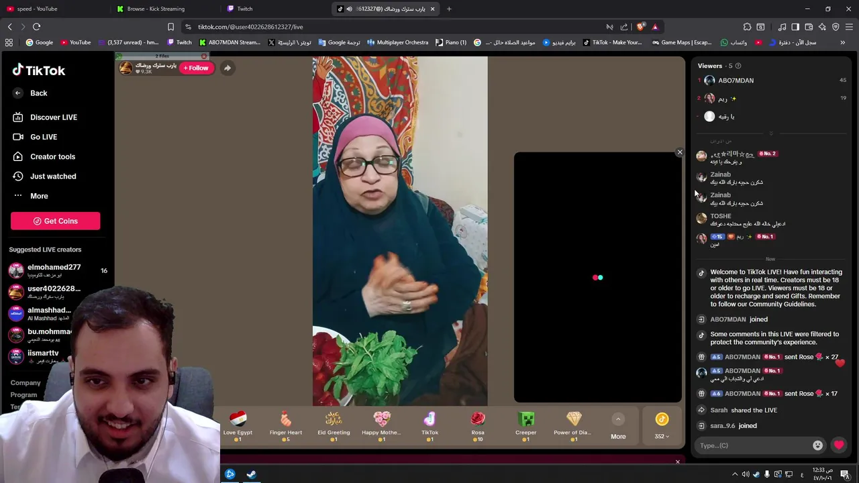This screenshot has width=859, height=483.
Task: Open suggested creator iismarttv
Action: point(43,356)
